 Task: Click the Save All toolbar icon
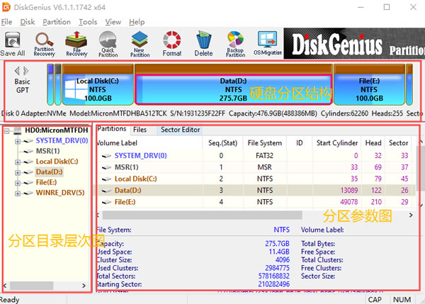pyautogui.click(x=13, y=43)
